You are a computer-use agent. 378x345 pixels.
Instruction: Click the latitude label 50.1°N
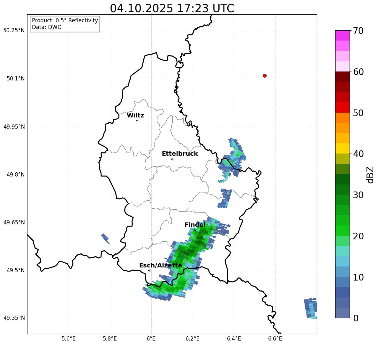click(16, 79)
